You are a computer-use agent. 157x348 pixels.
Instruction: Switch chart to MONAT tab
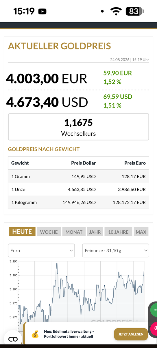point(74,232)
